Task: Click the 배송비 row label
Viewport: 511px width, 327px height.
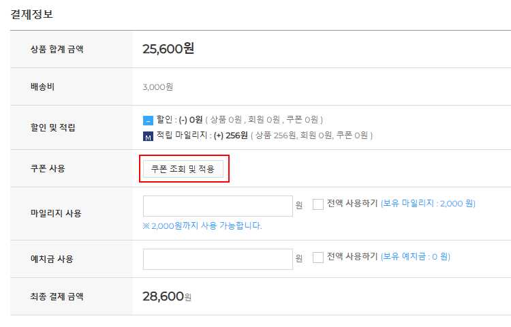Action: 42,87
